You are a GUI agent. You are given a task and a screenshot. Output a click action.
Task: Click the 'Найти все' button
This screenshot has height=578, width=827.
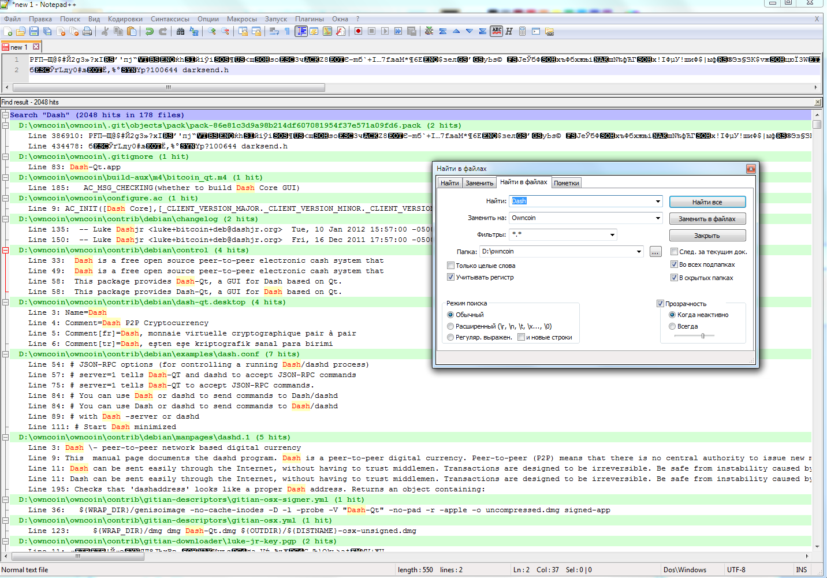pyautogui.click(x=707, y=202)
